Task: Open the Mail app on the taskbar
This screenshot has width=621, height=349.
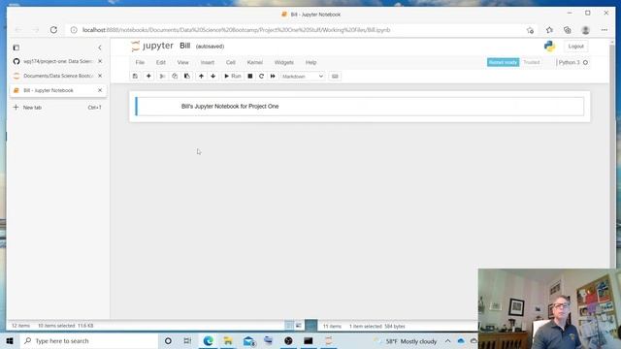Action: tap(248, 340)
